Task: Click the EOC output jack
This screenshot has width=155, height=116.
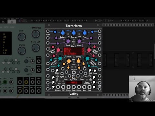Action: tap(63, 87)
